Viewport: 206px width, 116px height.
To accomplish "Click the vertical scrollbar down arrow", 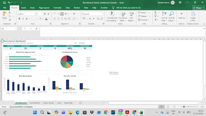I will point(204,100).
